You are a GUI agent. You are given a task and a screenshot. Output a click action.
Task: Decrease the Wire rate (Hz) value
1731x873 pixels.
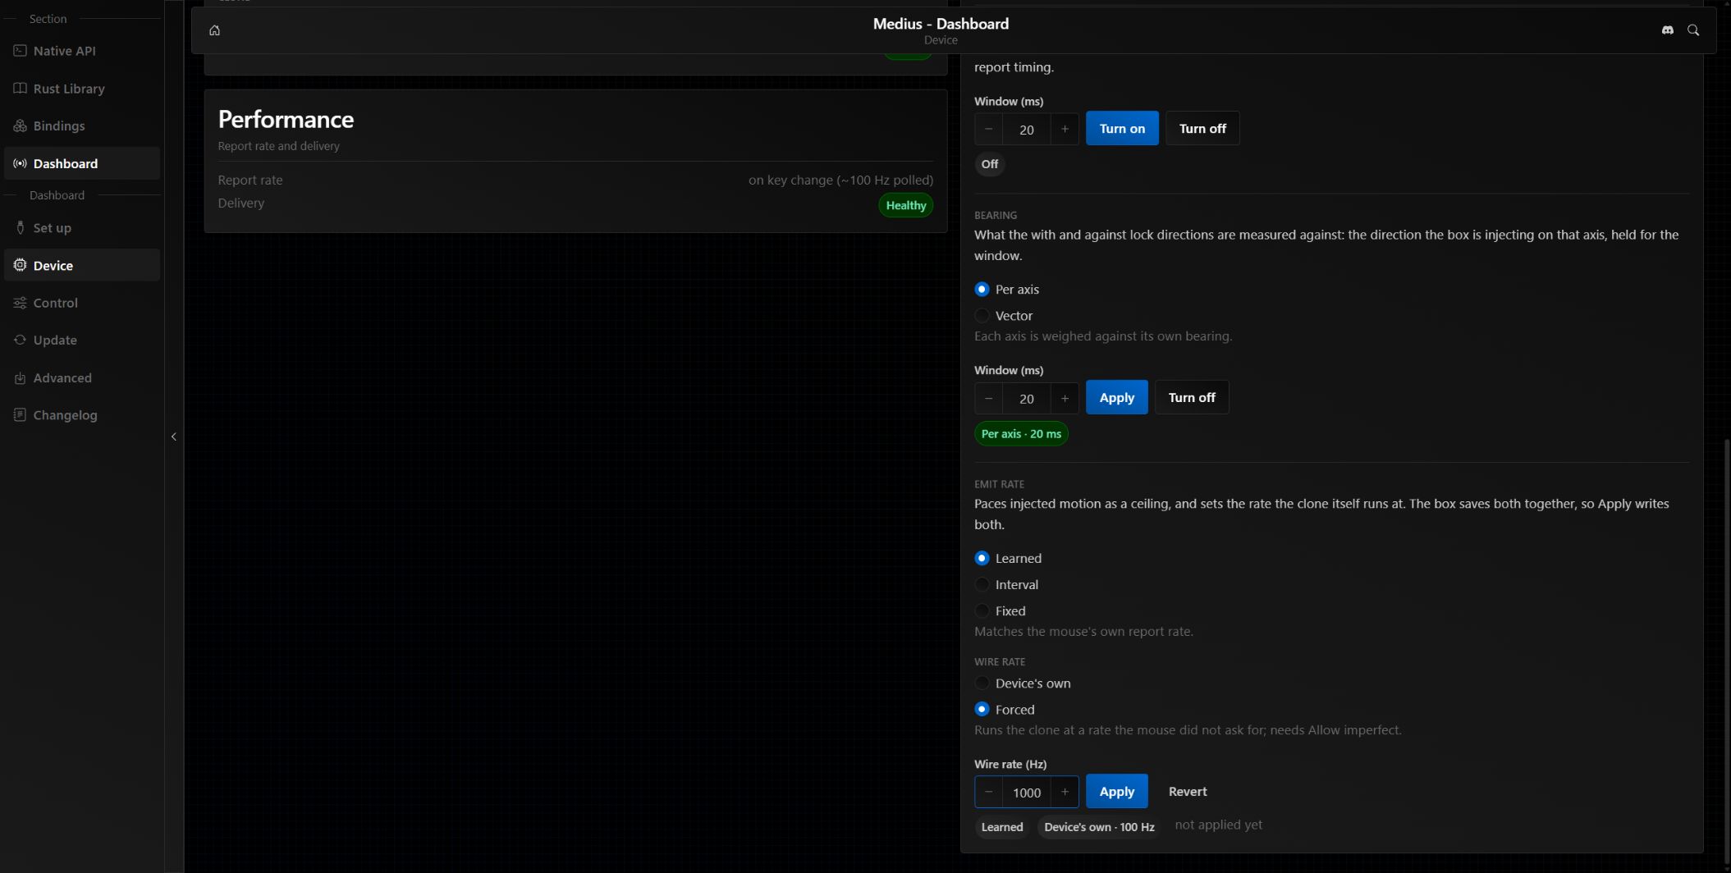(x=988, y=792)
